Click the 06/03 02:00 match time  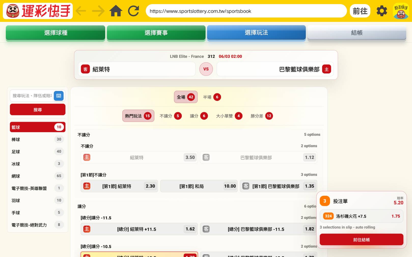230,56
